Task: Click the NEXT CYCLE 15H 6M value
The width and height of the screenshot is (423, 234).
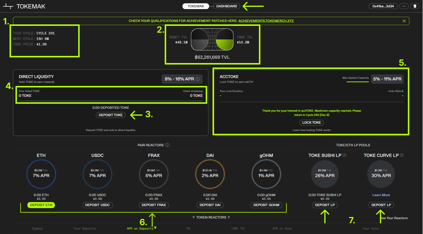Action: pos(43,39)
